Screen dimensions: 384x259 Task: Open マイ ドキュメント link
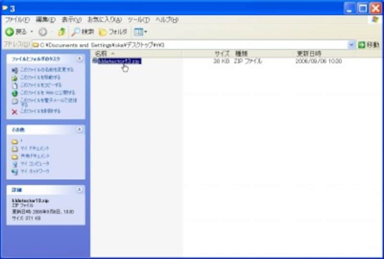(35, 148)
